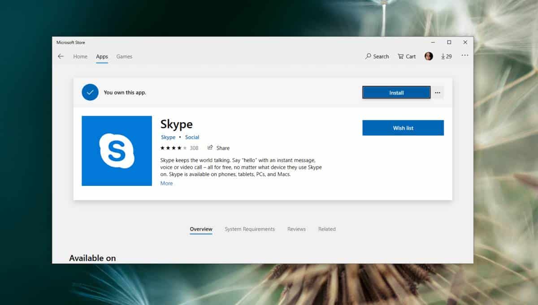Viewport: 538px width, 305px height.
Task: Open Search in the store header
Action: tap(377, 56)
